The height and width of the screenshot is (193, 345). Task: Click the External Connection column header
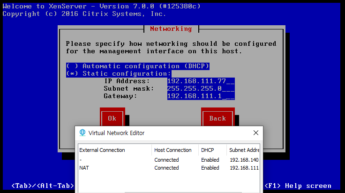point(115,150)
